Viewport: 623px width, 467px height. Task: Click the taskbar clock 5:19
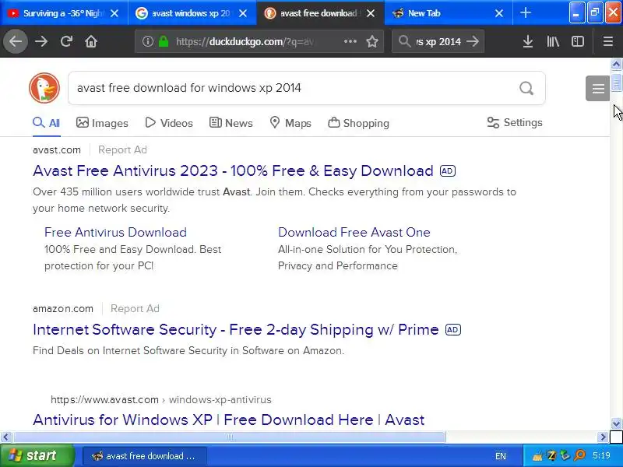(601, 455)
